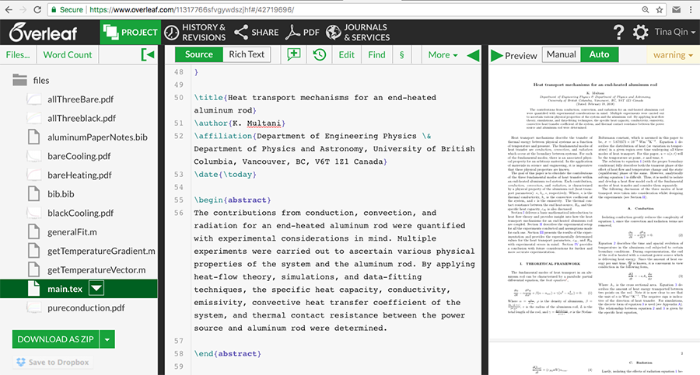The image size is (700, 375).
Task: Open the section symbol menu
Action: click(402, 54)
